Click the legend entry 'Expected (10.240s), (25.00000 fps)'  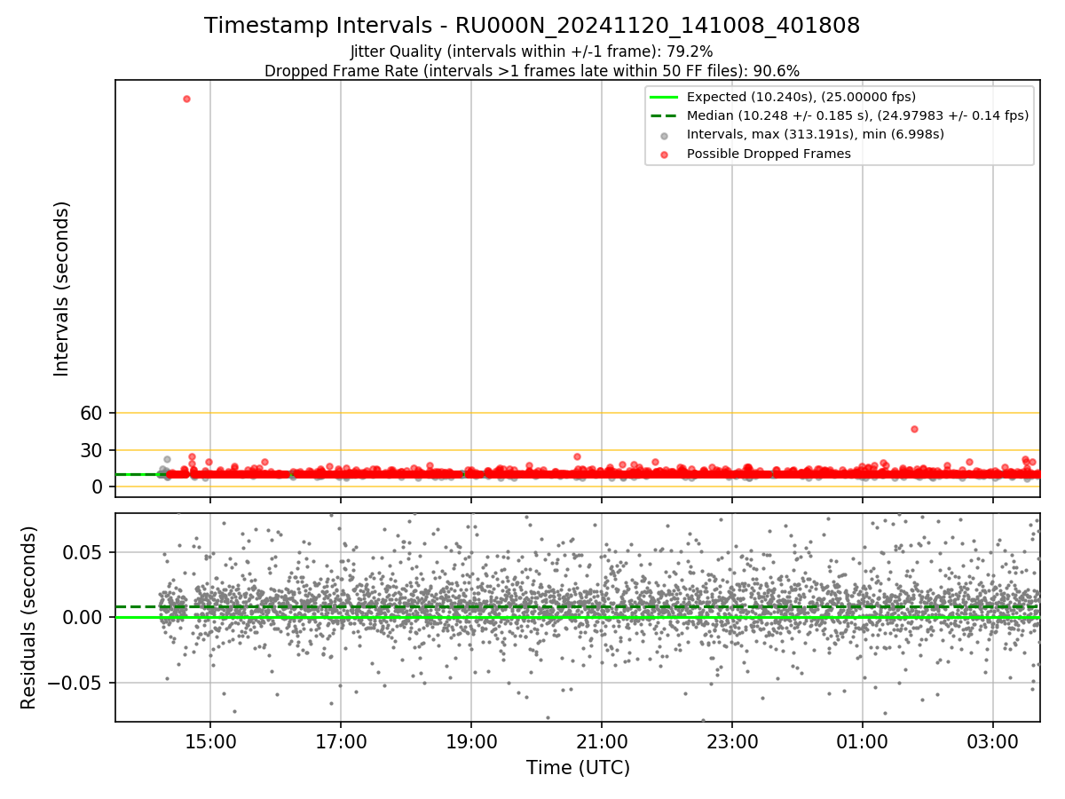801,97
